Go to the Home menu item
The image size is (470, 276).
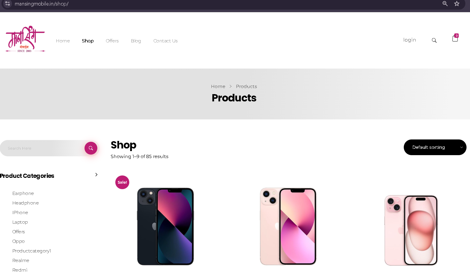pos(63,41)
